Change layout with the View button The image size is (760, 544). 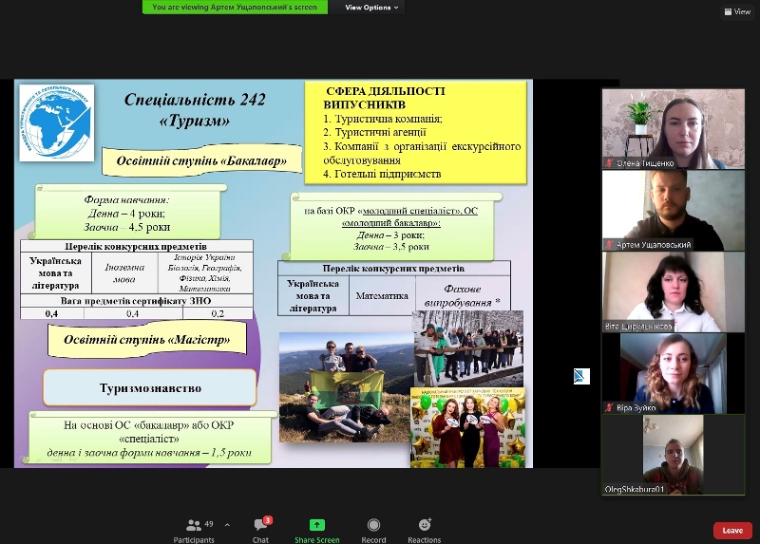(x=737, y=11)
